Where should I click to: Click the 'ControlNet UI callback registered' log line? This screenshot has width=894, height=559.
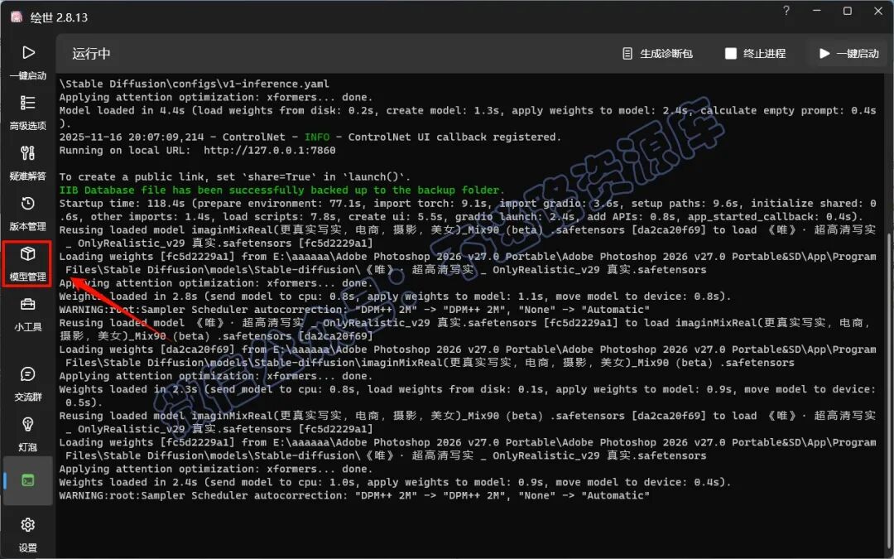[x=310, y=137]
